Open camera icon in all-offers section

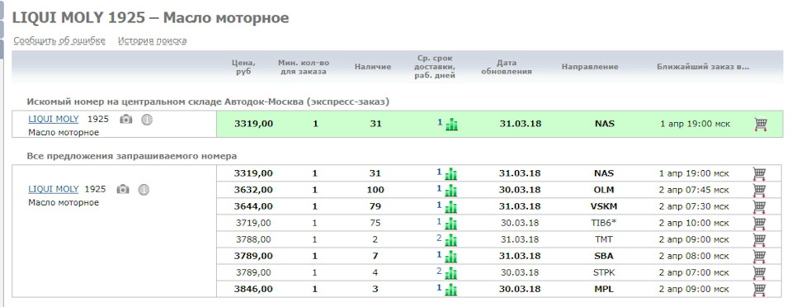pyautogui.click(x=123, y=189)
